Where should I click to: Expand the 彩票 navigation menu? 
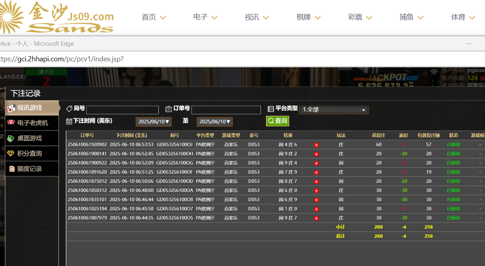[x=360, y=17]
